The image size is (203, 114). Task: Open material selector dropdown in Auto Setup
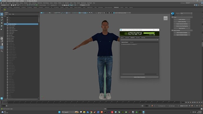pyautogui.click(x=139, y=40)
